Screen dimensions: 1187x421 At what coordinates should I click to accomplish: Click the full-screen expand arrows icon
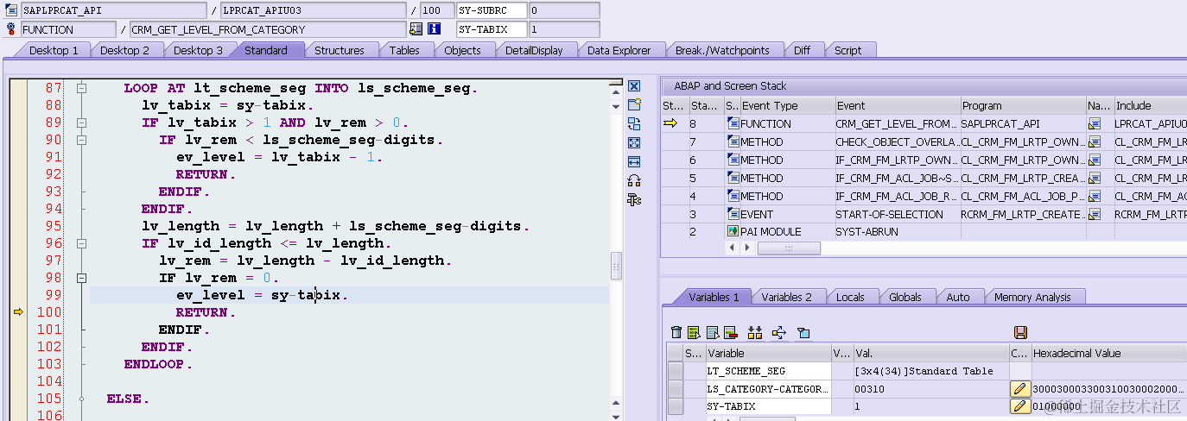(634, 142)
